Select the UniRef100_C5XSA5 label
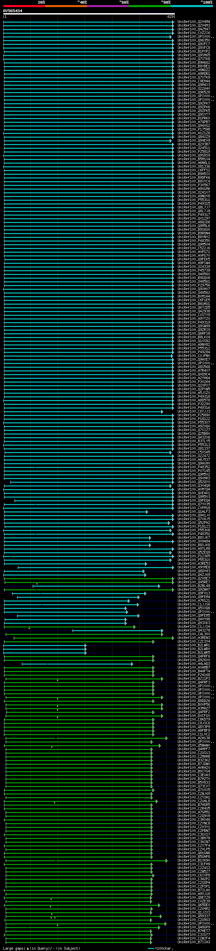 (x=194, y=452)
